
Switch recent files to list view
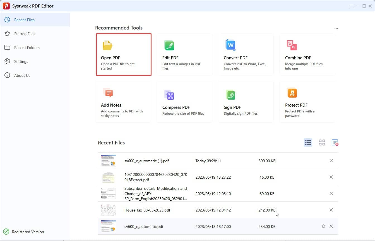click(x=308, y=142)
